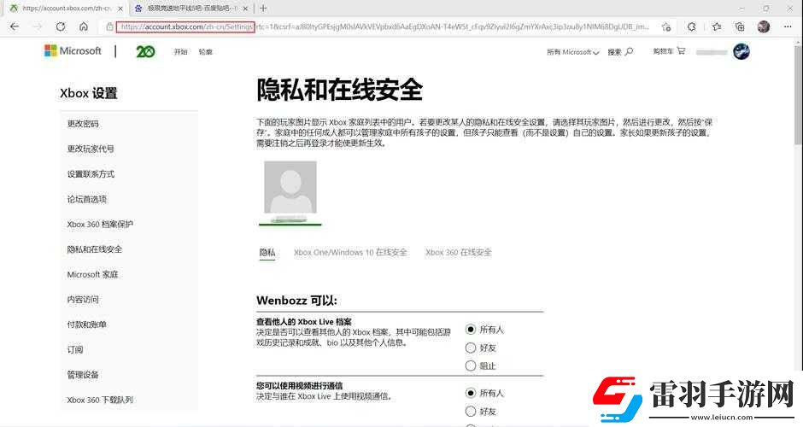Switch to the 隐私 tab

tap(267, 253)
